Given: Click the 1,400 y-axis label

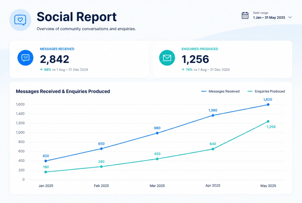Looking at the screenshot, I should pos(20,114).
